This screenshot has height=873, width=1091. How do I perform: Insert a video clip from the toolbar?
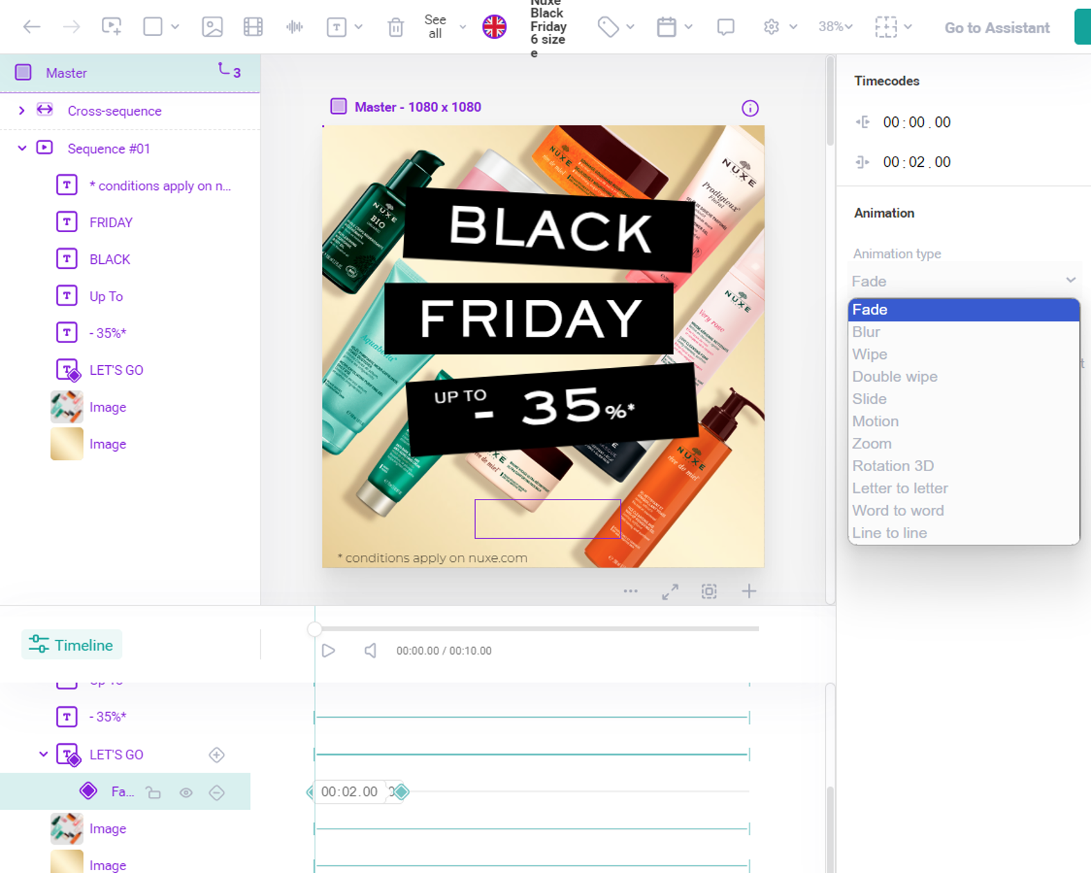254,27
